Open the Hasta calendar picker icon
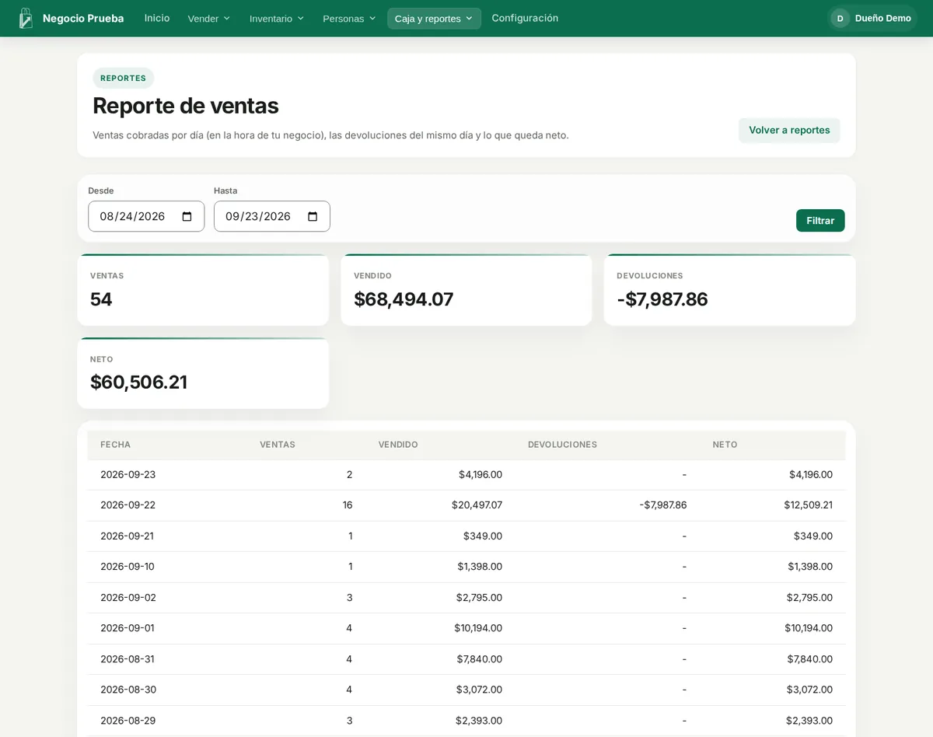933x737 pixels. [313, 216]
